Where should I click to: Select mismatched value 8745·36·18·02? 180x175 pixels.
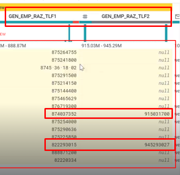59,67
